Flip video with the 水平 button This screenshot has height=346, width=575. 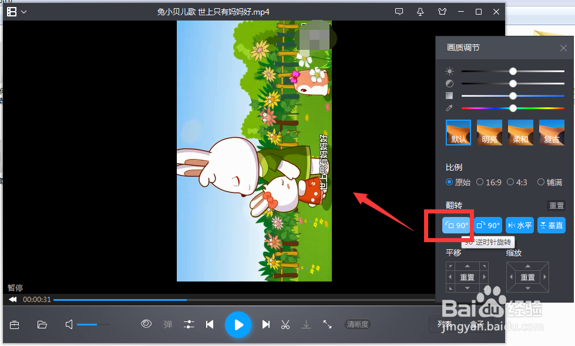[520, 225]
